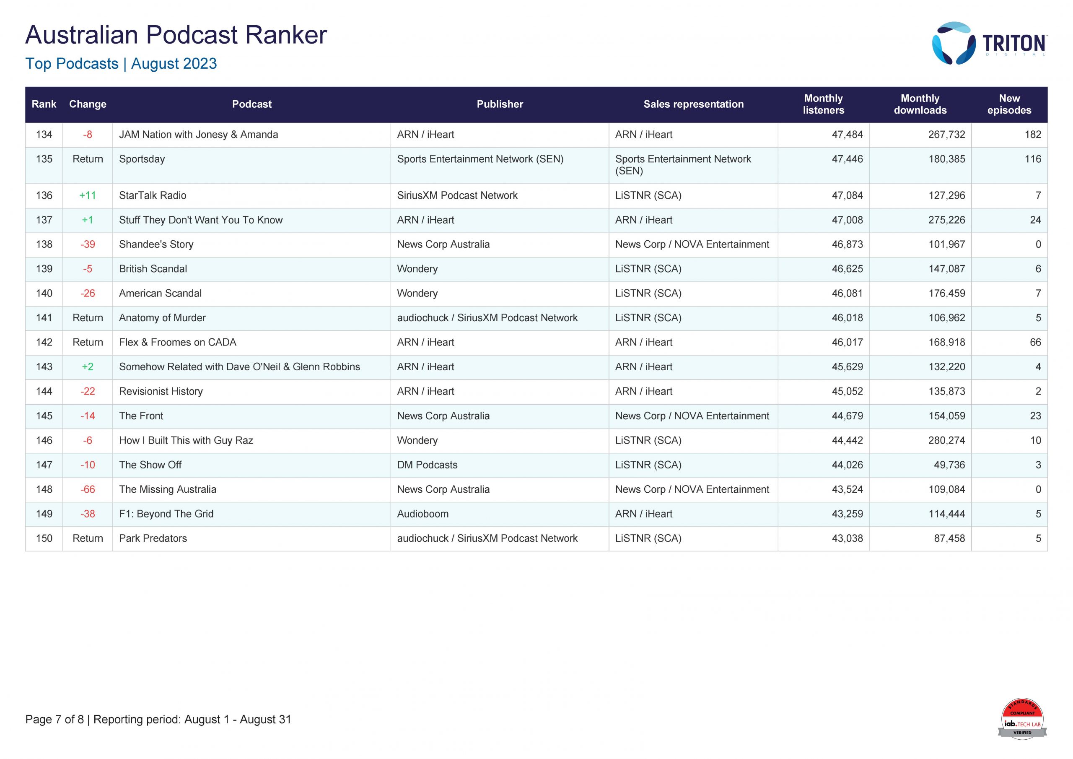Screen dimensions: 1073x759
Task: Select the -39 change for Shandee's Story
Action: [x=88, y=244]
